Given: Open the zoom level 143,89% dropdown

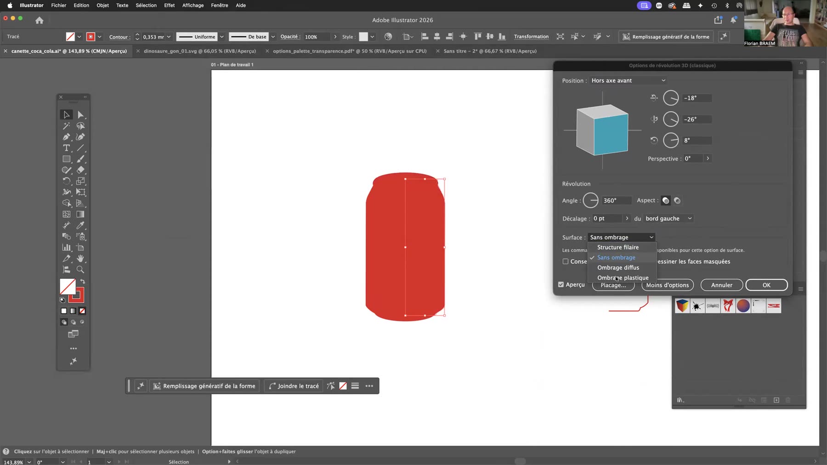Looking at the screenshot, I should point(29,462).
